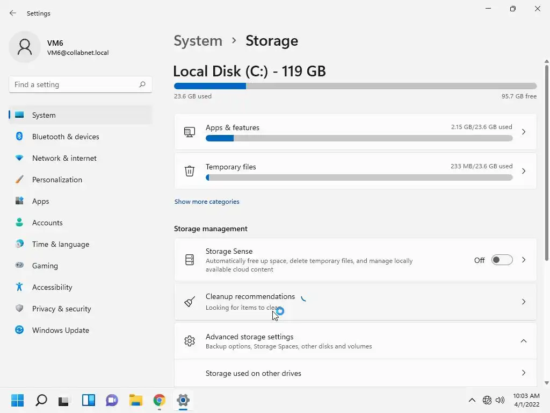Show hidden icons in system tray

point(472,400)
